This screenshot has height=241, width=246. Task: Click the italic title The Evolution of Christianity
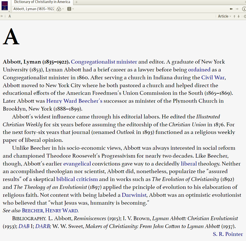point(185,179)
